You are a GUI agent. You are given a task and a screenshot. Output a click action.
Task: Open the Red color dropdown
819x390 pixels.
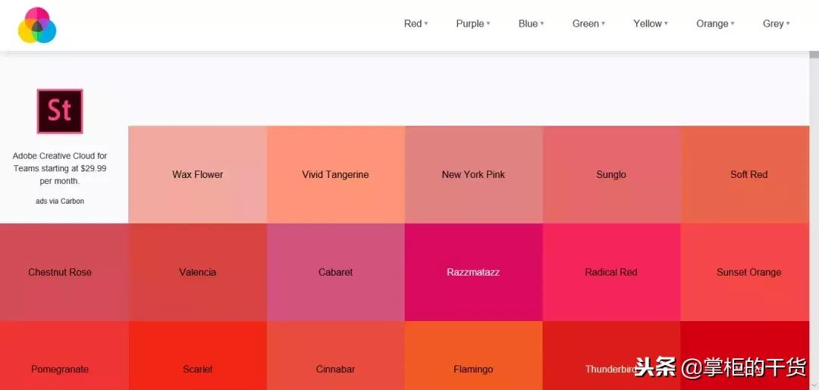[x=416, y=23]
